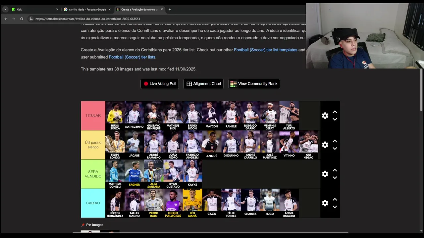The image size is (424, 238).
Task: Open settings gear for Útil para o elenco row
Action: (325, 145)
